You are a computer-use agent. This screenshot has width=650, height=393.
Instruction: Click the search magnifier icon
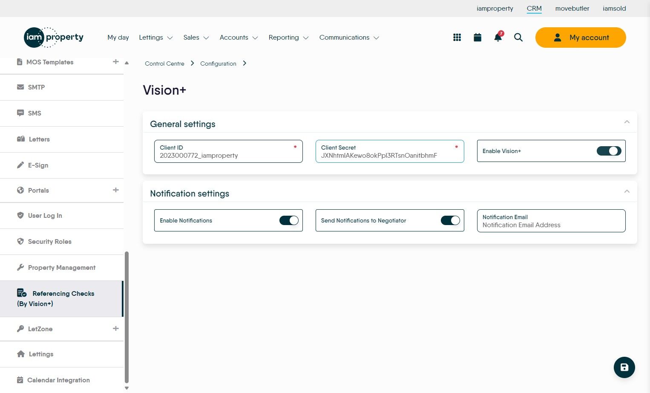[518, 38]
